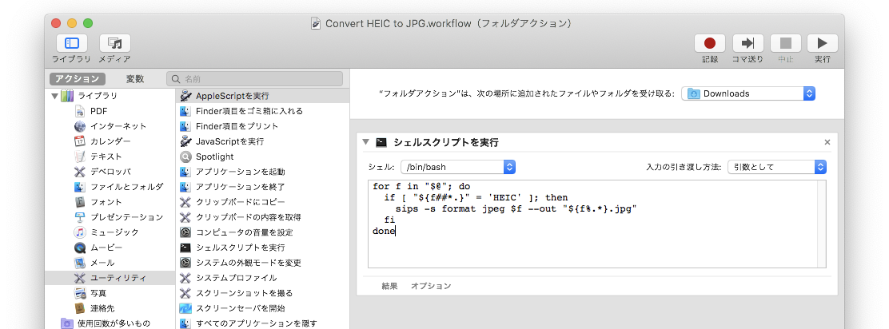889x329 pixels.
Task: Switch to the 変数 tab
Action: click(135, 79)
